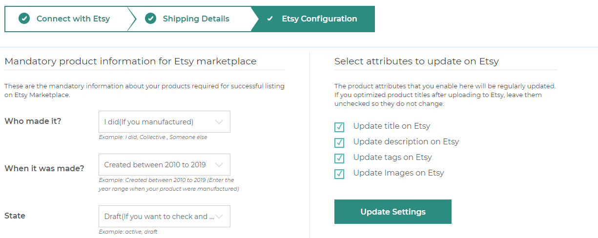Select the Etsy Configuration step
Image resolution: width=598 pixels, height=238 pixels.
click(313, 19)
